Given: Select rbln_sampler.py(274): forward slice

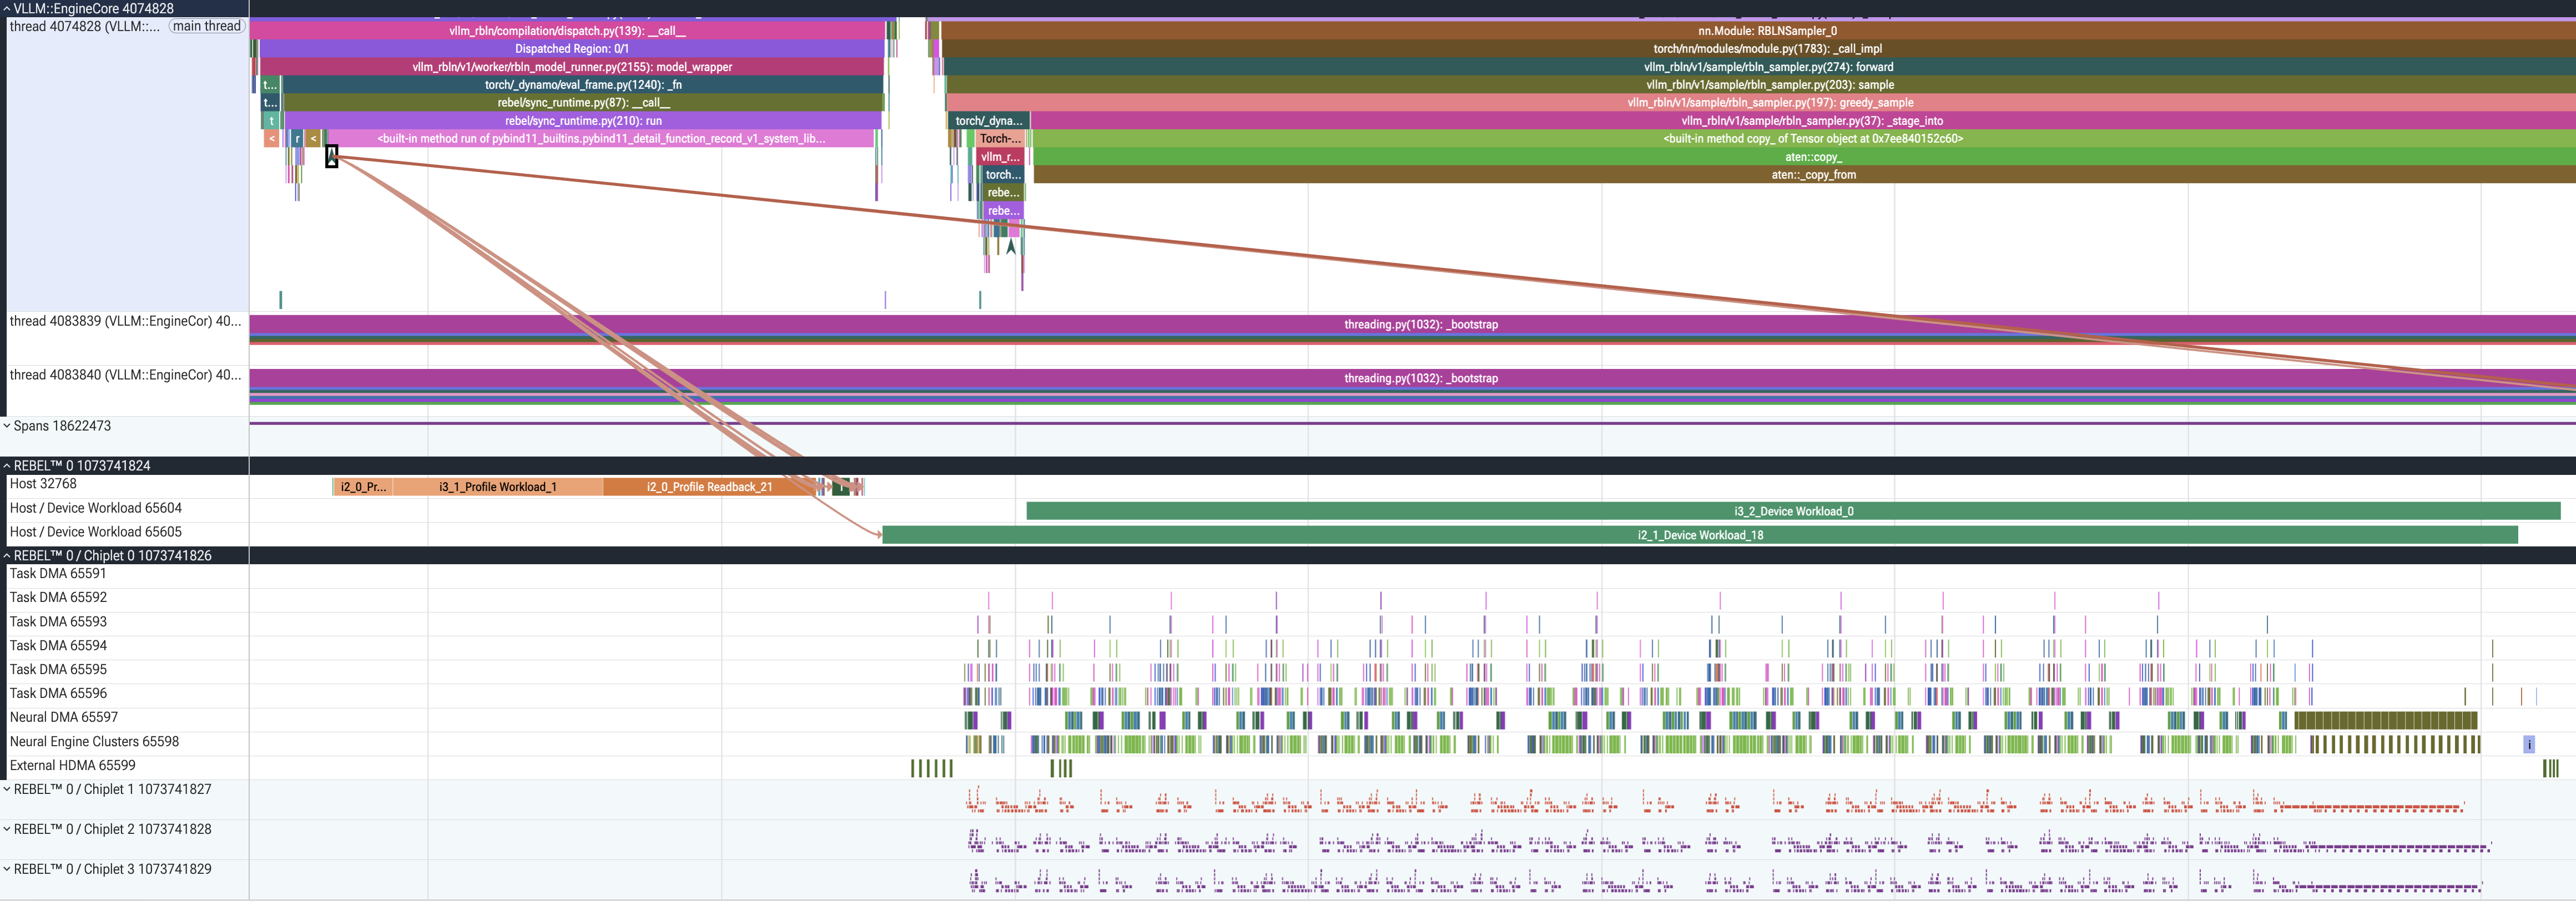Looking at the screenshot, I should pos(1760,67).
